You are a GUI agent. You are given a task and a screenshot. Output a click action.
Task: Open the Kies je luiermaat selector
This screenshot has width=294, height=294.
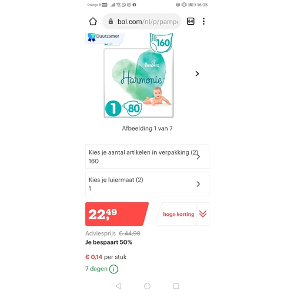pos(147,184)
